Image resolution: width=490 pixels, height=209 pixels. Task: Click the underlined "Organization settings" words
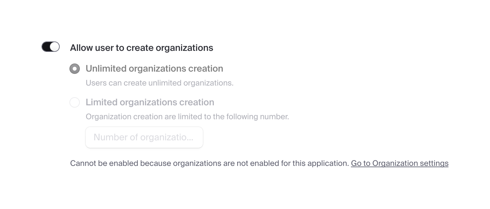pyautogui.click(x=410, y=163)
